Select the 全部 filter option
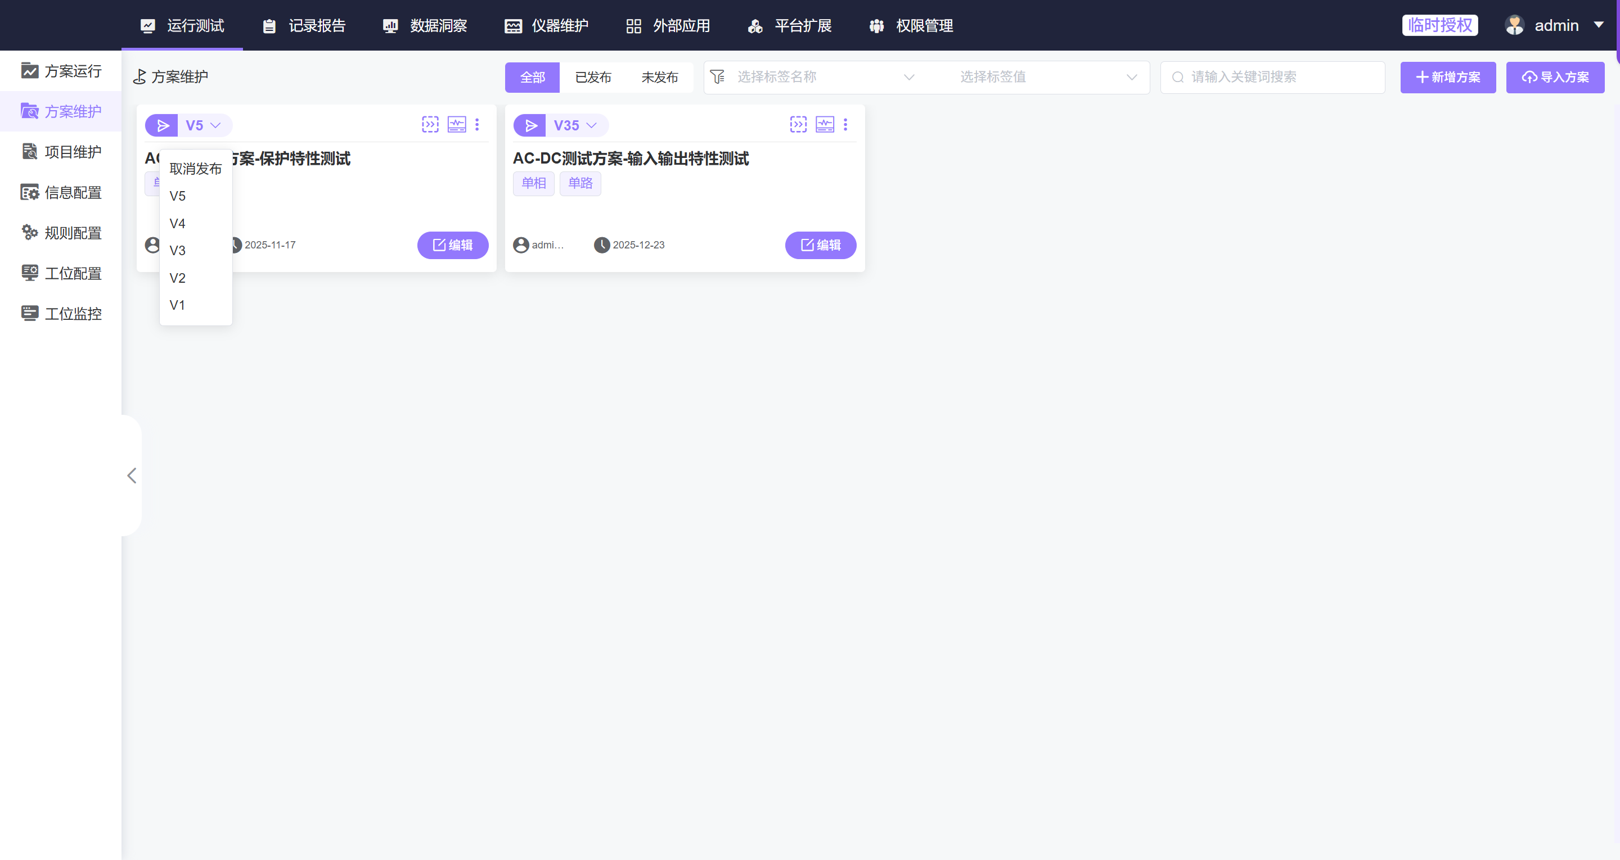The image size is (1620, 860). [x=532, y=76]
